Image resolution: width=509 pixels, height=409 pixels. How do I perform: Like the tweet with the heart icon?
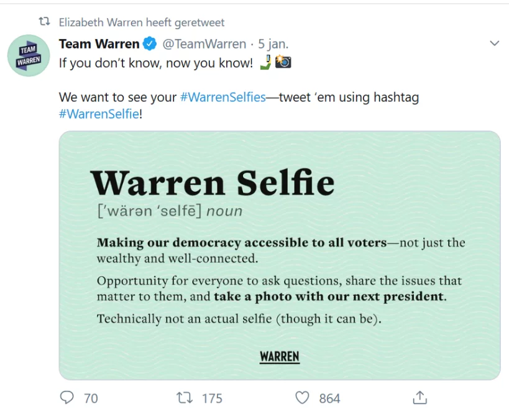coord(302,397)
